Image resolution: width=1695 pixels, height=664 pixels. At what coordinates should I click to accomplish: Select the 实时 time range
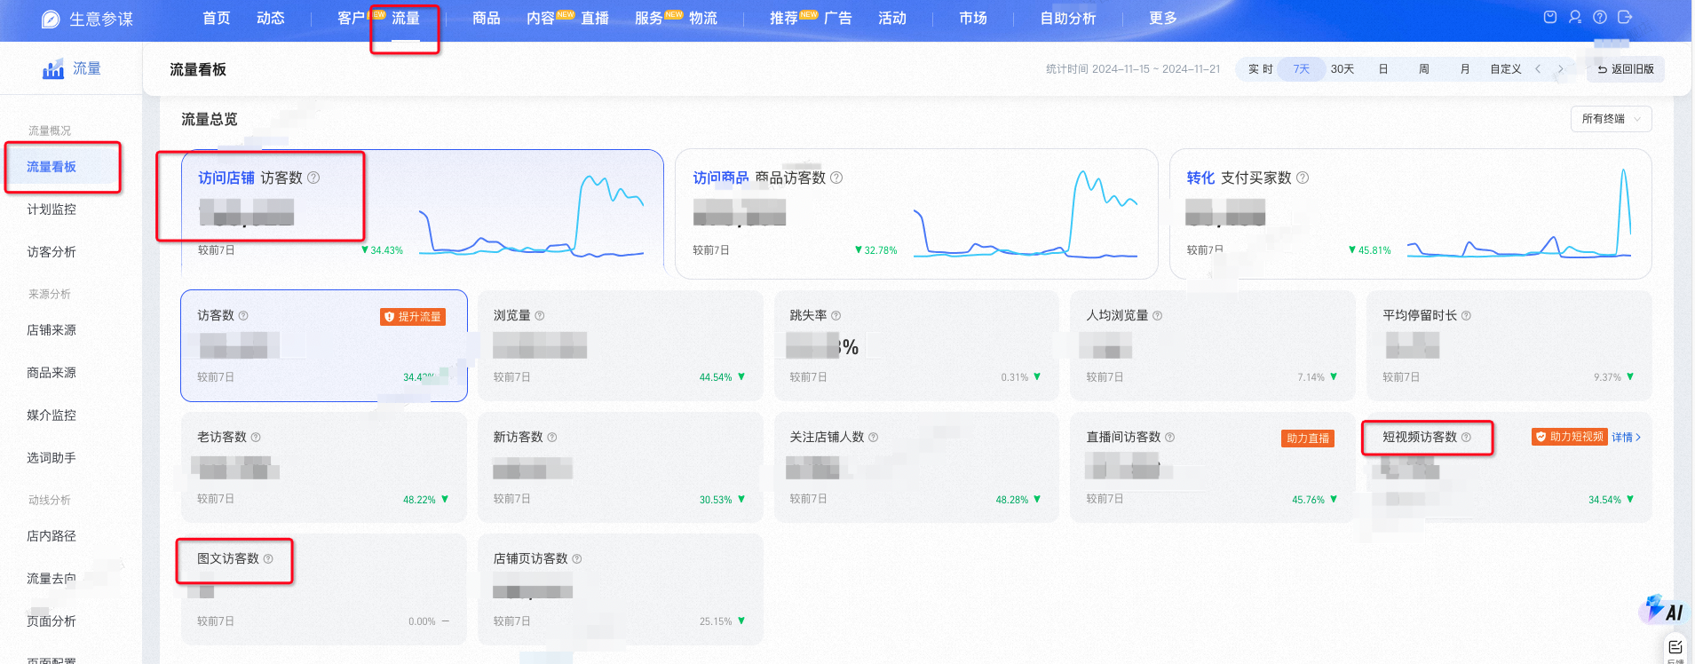tap(1260, 69)
